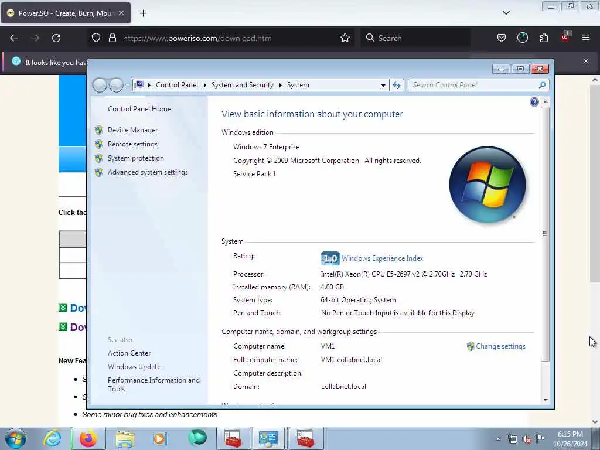600x450 pixels.
Task: Click the Control Panel search magnifier icon
Action: [x=542, y=85]
